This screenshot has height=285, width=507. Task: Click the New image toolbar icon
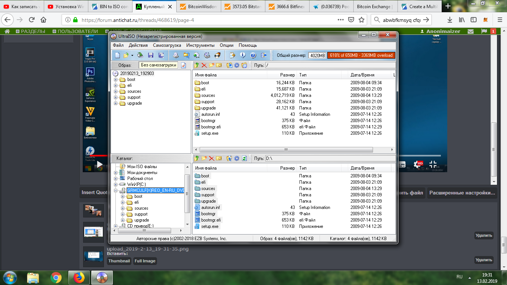[117, 55]
